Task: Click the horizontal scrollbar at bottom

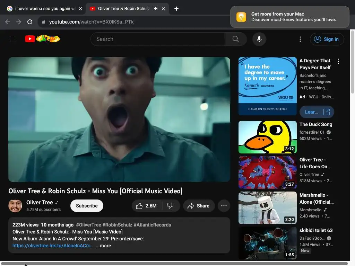Action: 174,264
